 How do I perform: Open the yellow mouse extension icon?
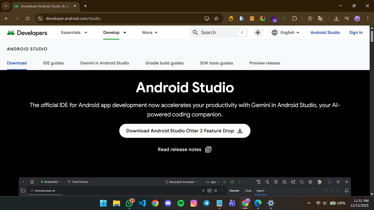click(x=231, y=18)
